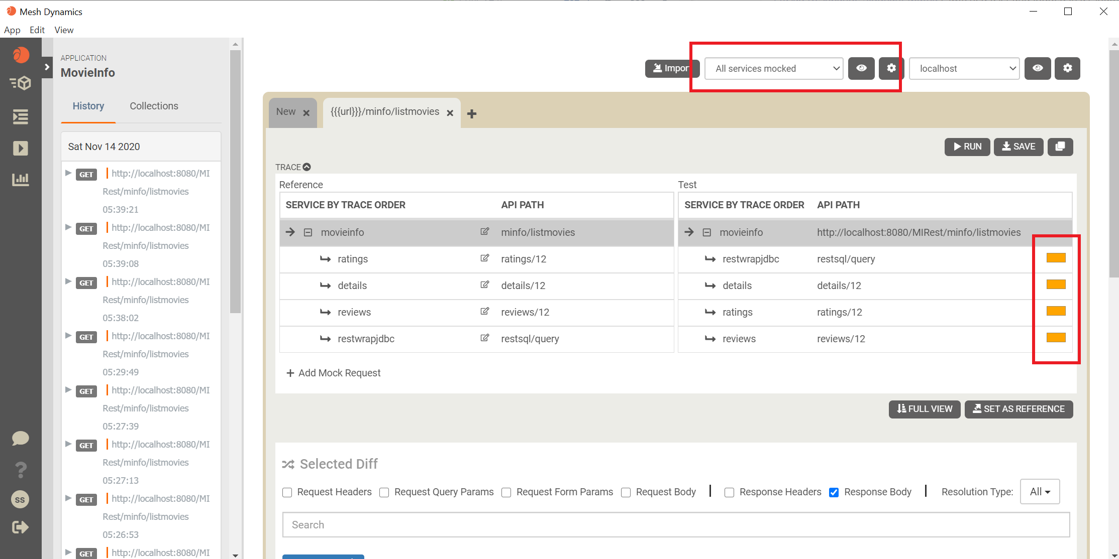Save the request

(x=1019, y=147)
